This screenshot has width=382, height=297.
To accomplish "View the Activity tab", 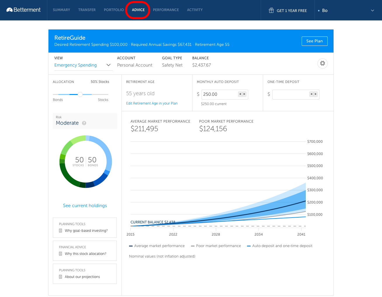I will pos(195,10).
